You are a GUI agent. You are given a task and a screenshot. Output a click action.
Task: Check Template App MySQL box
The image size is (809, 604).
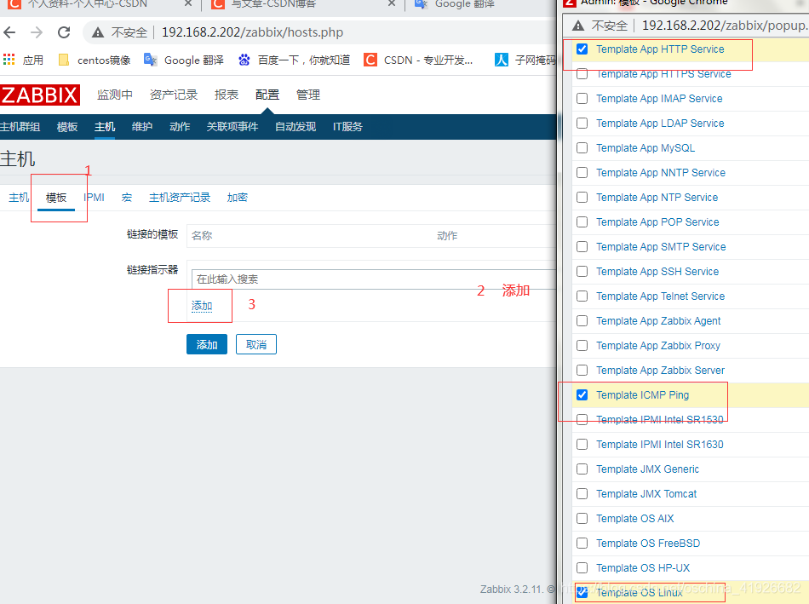click(582, 148)
